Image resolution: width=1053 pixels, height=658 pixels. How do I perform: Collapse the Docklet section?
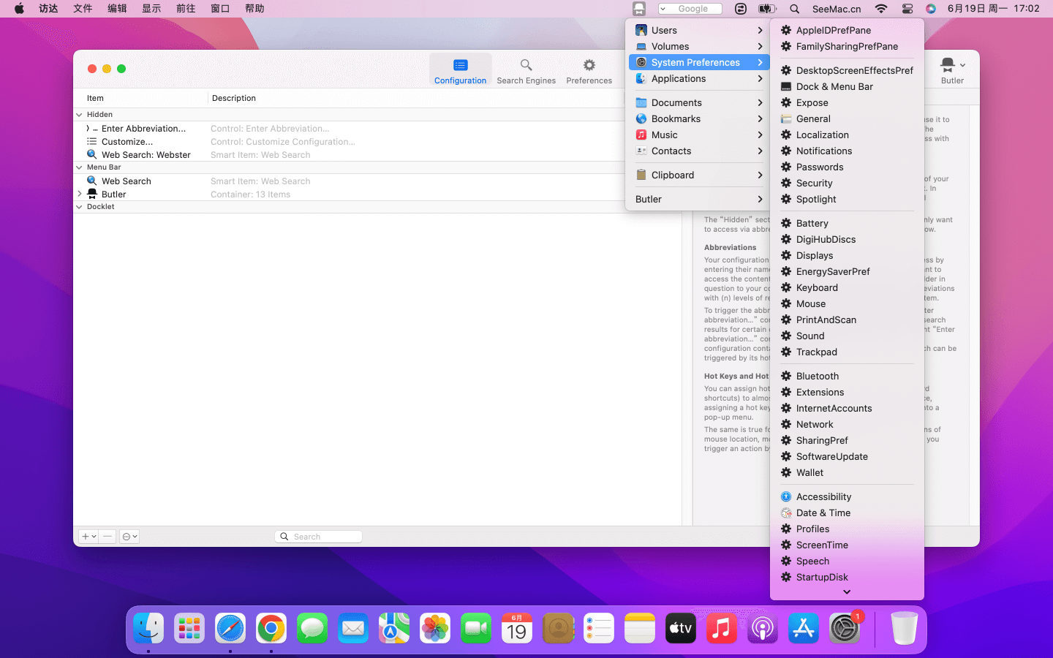pos(79,207)
